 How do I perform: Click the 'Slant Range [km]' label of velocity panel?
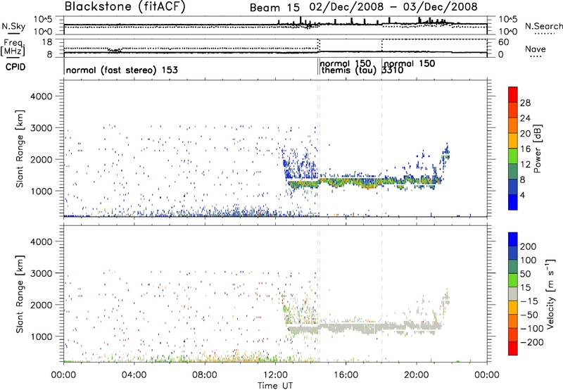pyautogui.click(x=20, y=294)
